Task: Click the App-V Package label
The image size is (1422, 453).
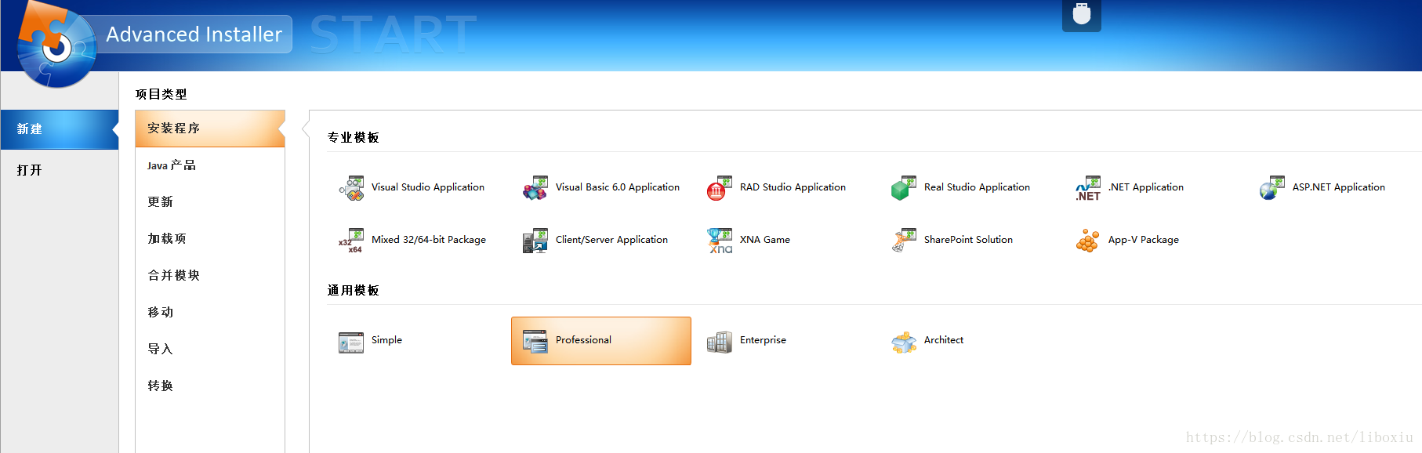Action: tap(1144, 240)
